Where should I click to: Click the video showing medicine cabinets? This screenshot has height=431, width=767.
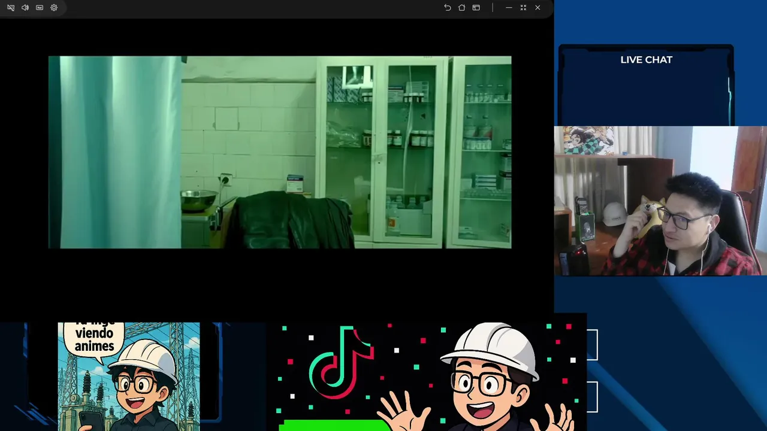(280, 152)
